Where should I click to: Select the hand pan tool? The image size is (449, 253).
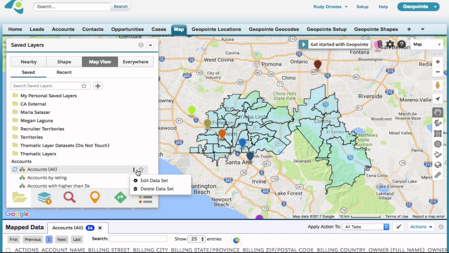pyautogui.click(x=438, y=112)
